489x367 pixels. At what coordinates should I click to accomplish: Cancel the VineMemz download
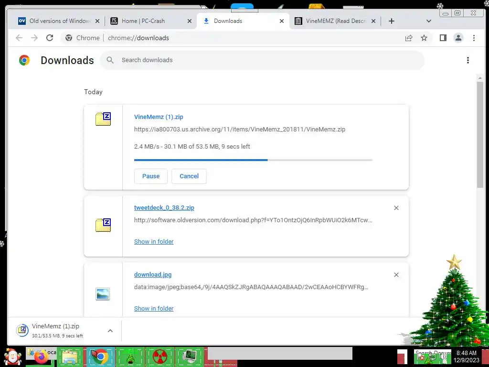189,176
